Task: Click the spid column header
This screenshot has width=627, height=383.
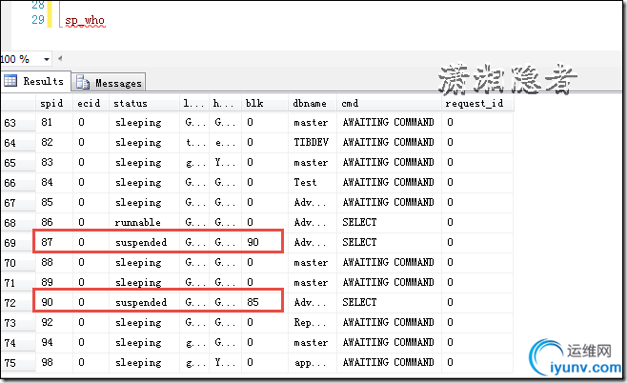Action: (54, 103)
